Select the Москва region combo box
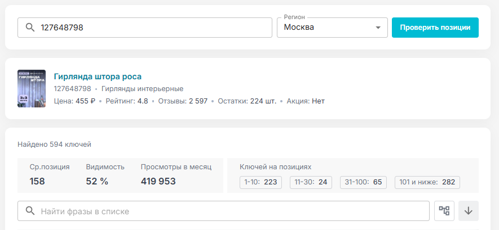 tap(332, 28)
